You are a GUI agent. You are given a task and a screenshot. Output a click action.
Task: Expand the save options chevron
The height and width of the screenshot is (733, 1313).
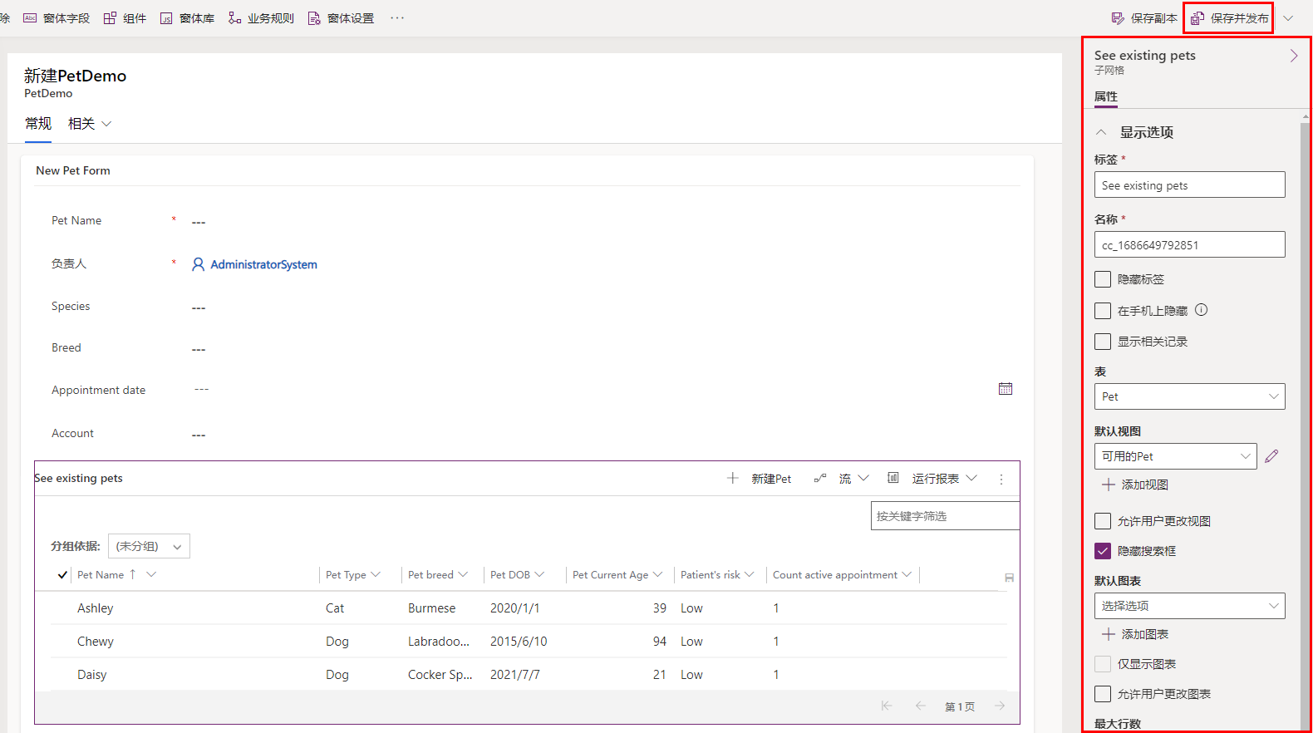[x=1288, y=18]
